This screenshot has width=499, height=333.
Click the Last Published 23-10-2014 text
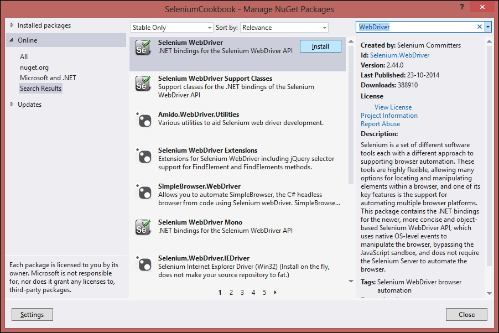[400, 75]
